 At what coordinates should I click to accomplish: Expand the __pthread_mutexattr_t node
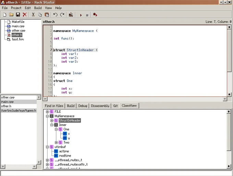47,164
